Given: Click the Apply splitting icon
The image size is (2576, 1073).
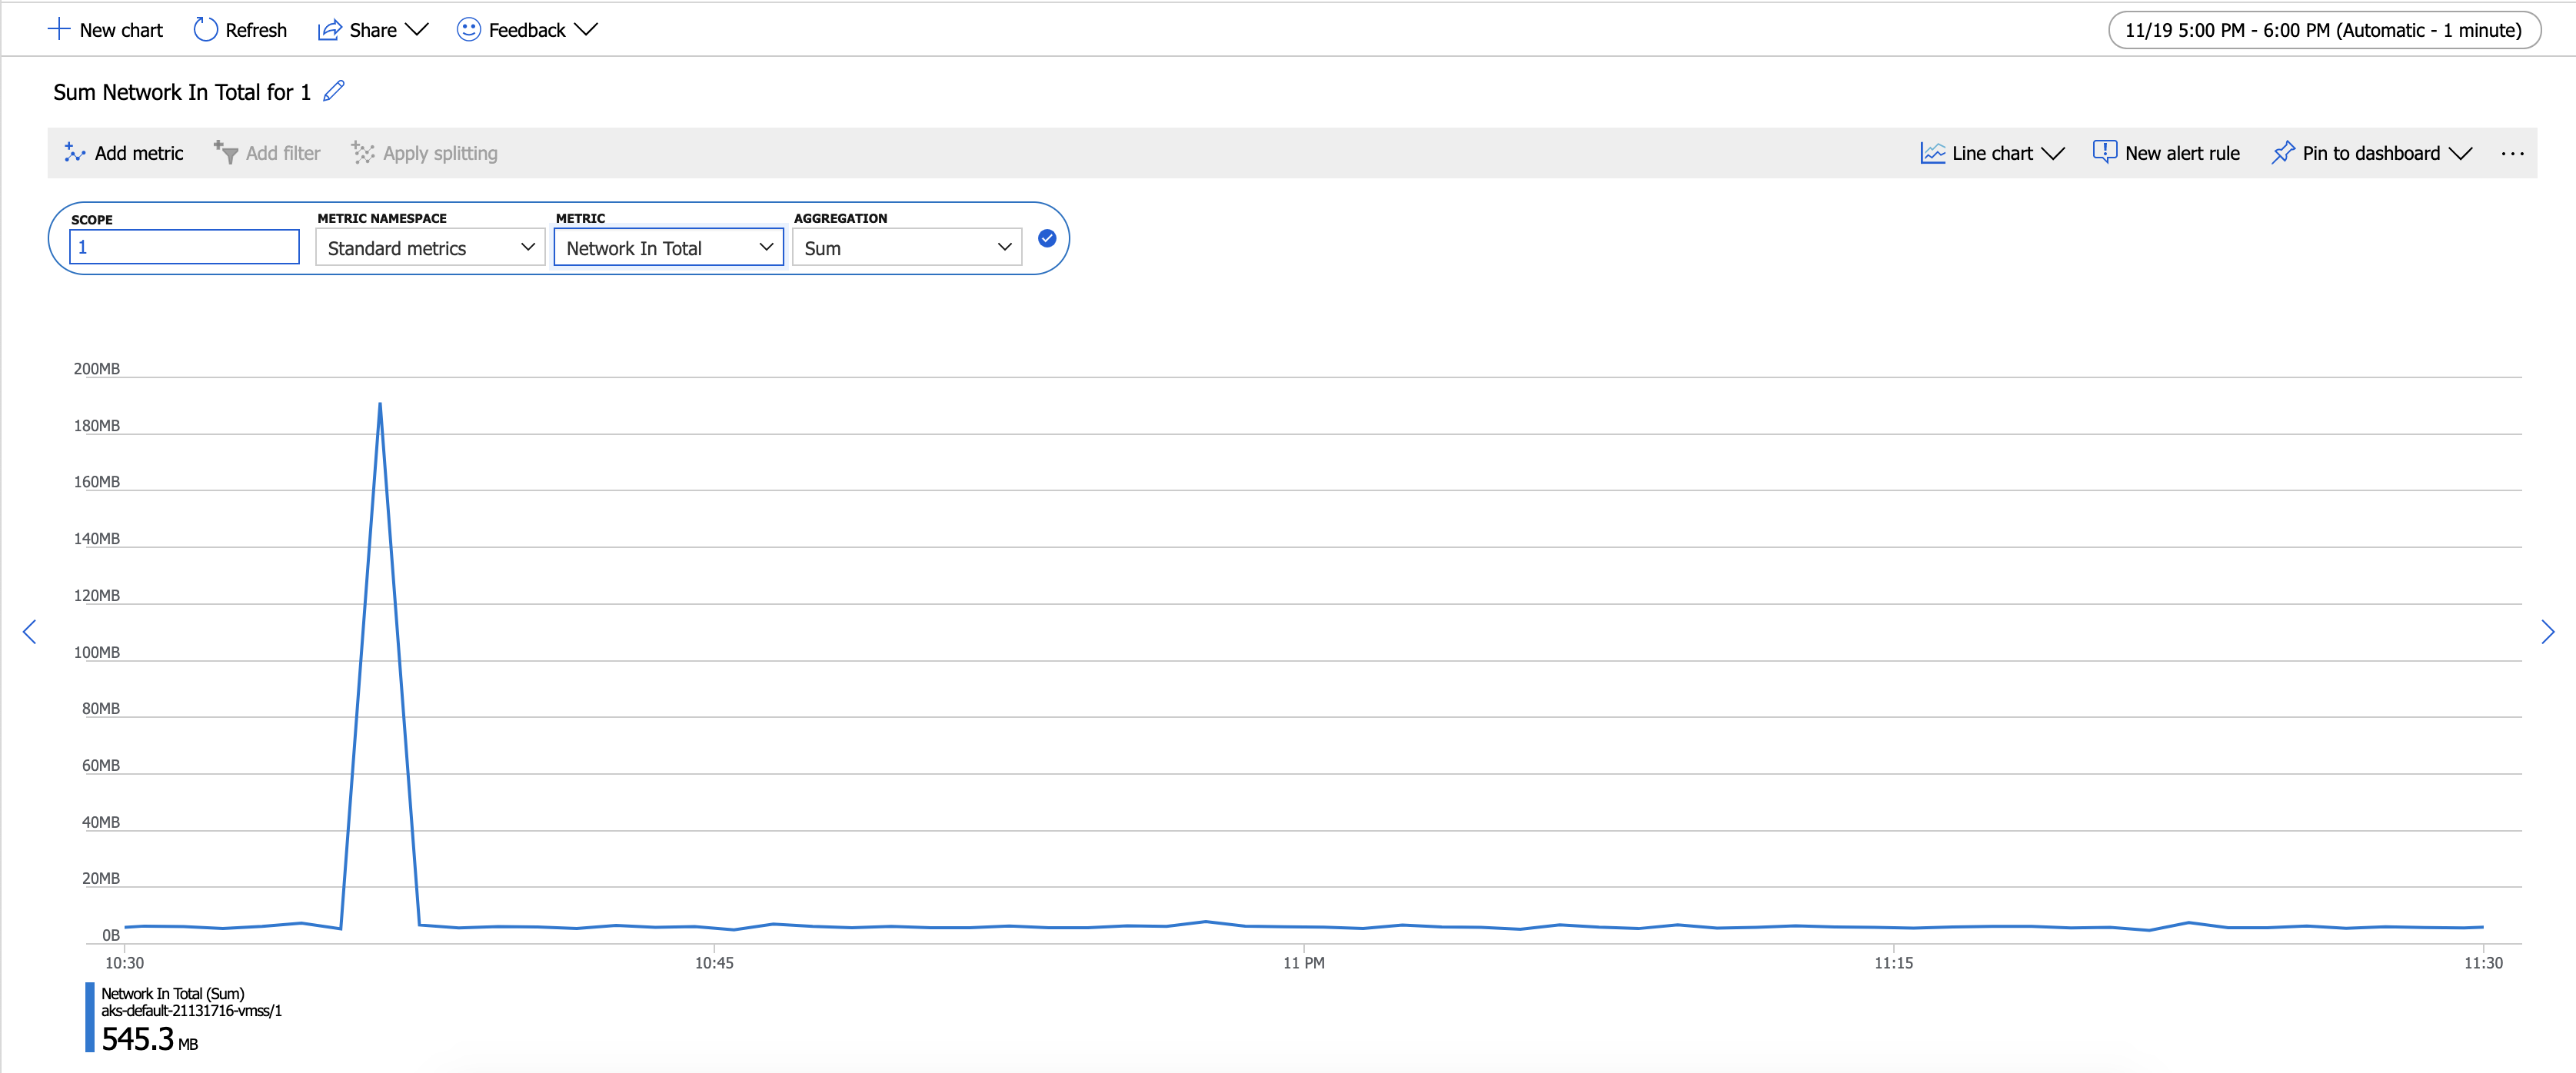Looking at the screenshot, I should [x=363, y=153].
